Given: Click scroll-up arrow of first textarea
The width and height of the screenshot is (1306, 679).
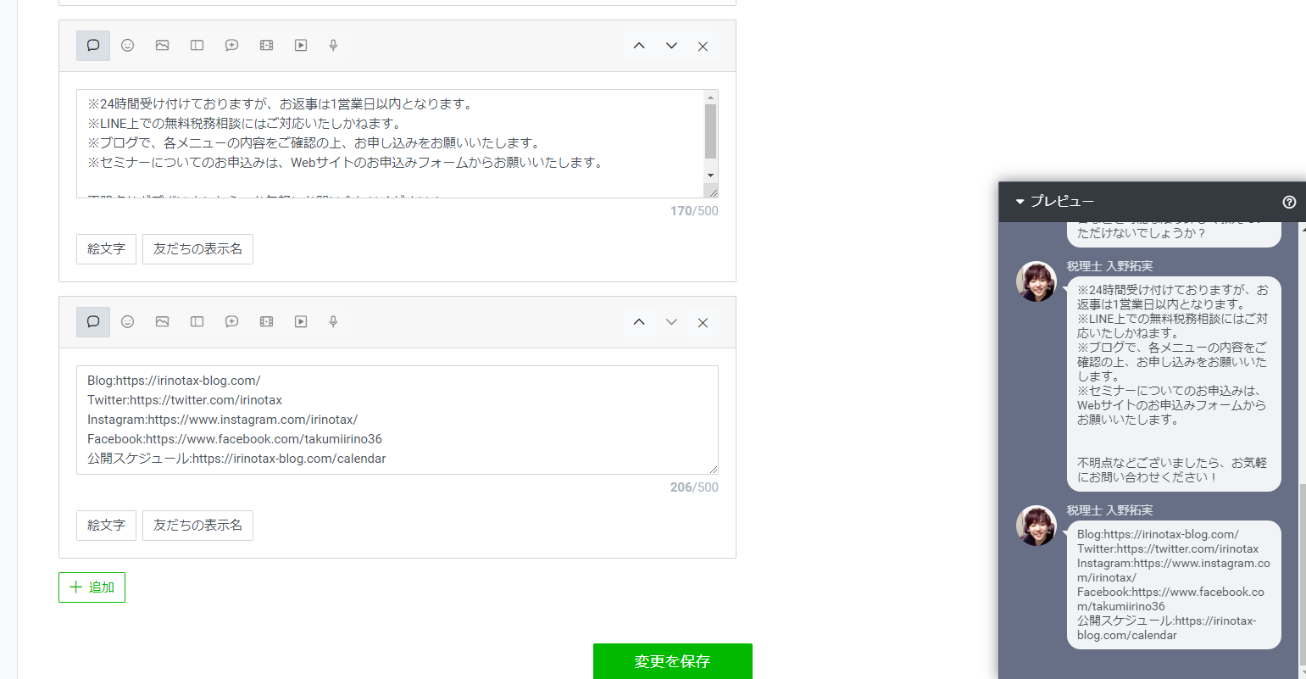Looking at the screenshot, I should [x=711, y=97].
